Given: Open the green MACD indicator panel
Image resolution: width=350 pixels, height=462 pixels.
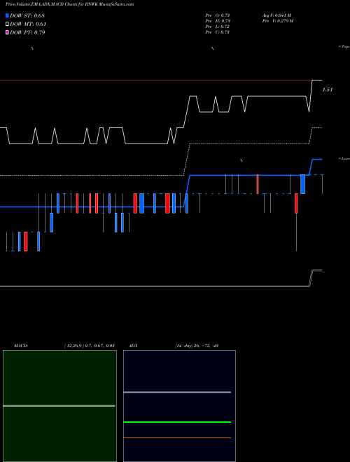Looking at the screenshot, I should click(59, 406).
